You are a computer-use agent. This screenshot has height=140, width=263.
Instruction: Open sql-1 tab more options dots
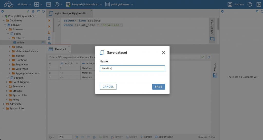tap(91, 16)
